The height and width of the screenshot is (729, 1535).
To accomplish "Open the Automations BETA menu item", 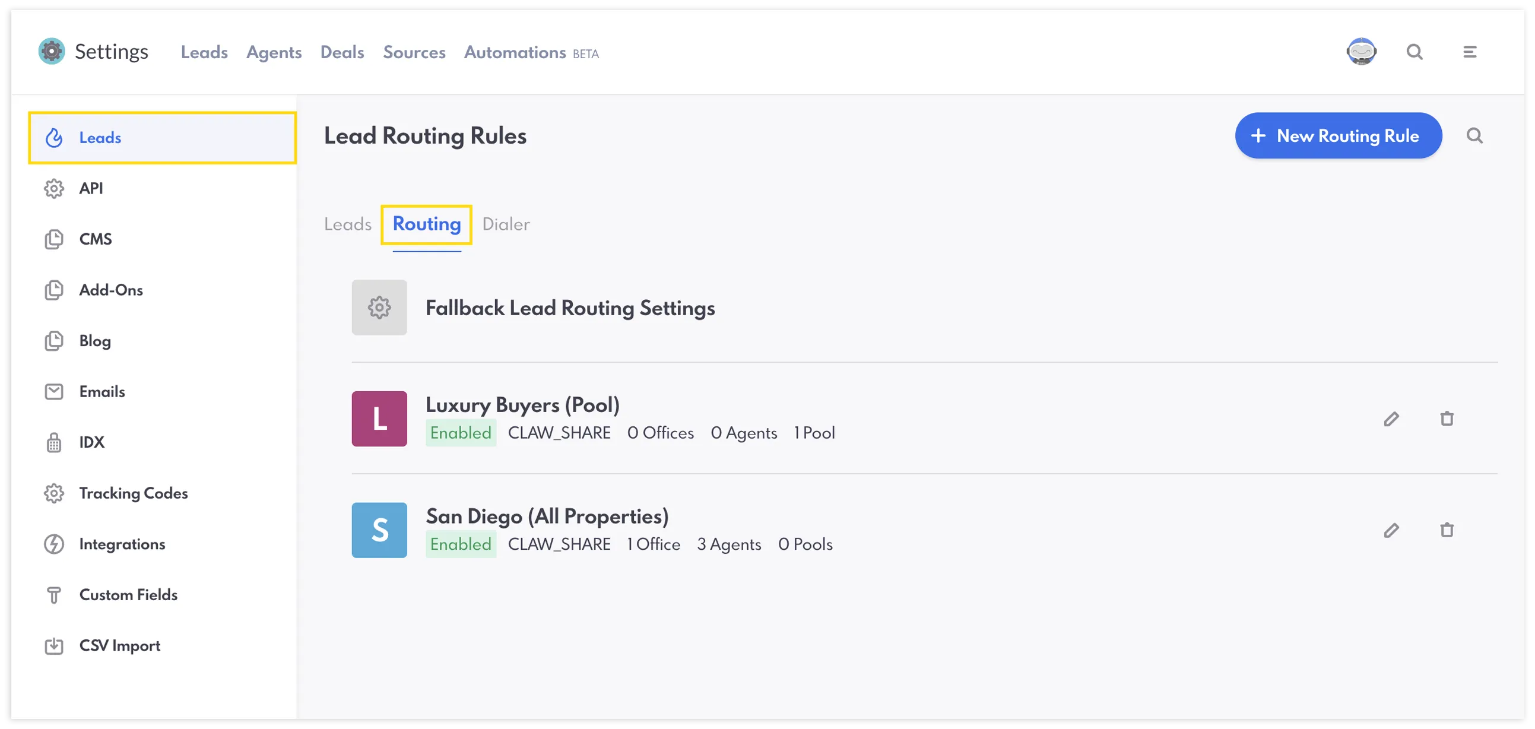I will coord(515,52).
